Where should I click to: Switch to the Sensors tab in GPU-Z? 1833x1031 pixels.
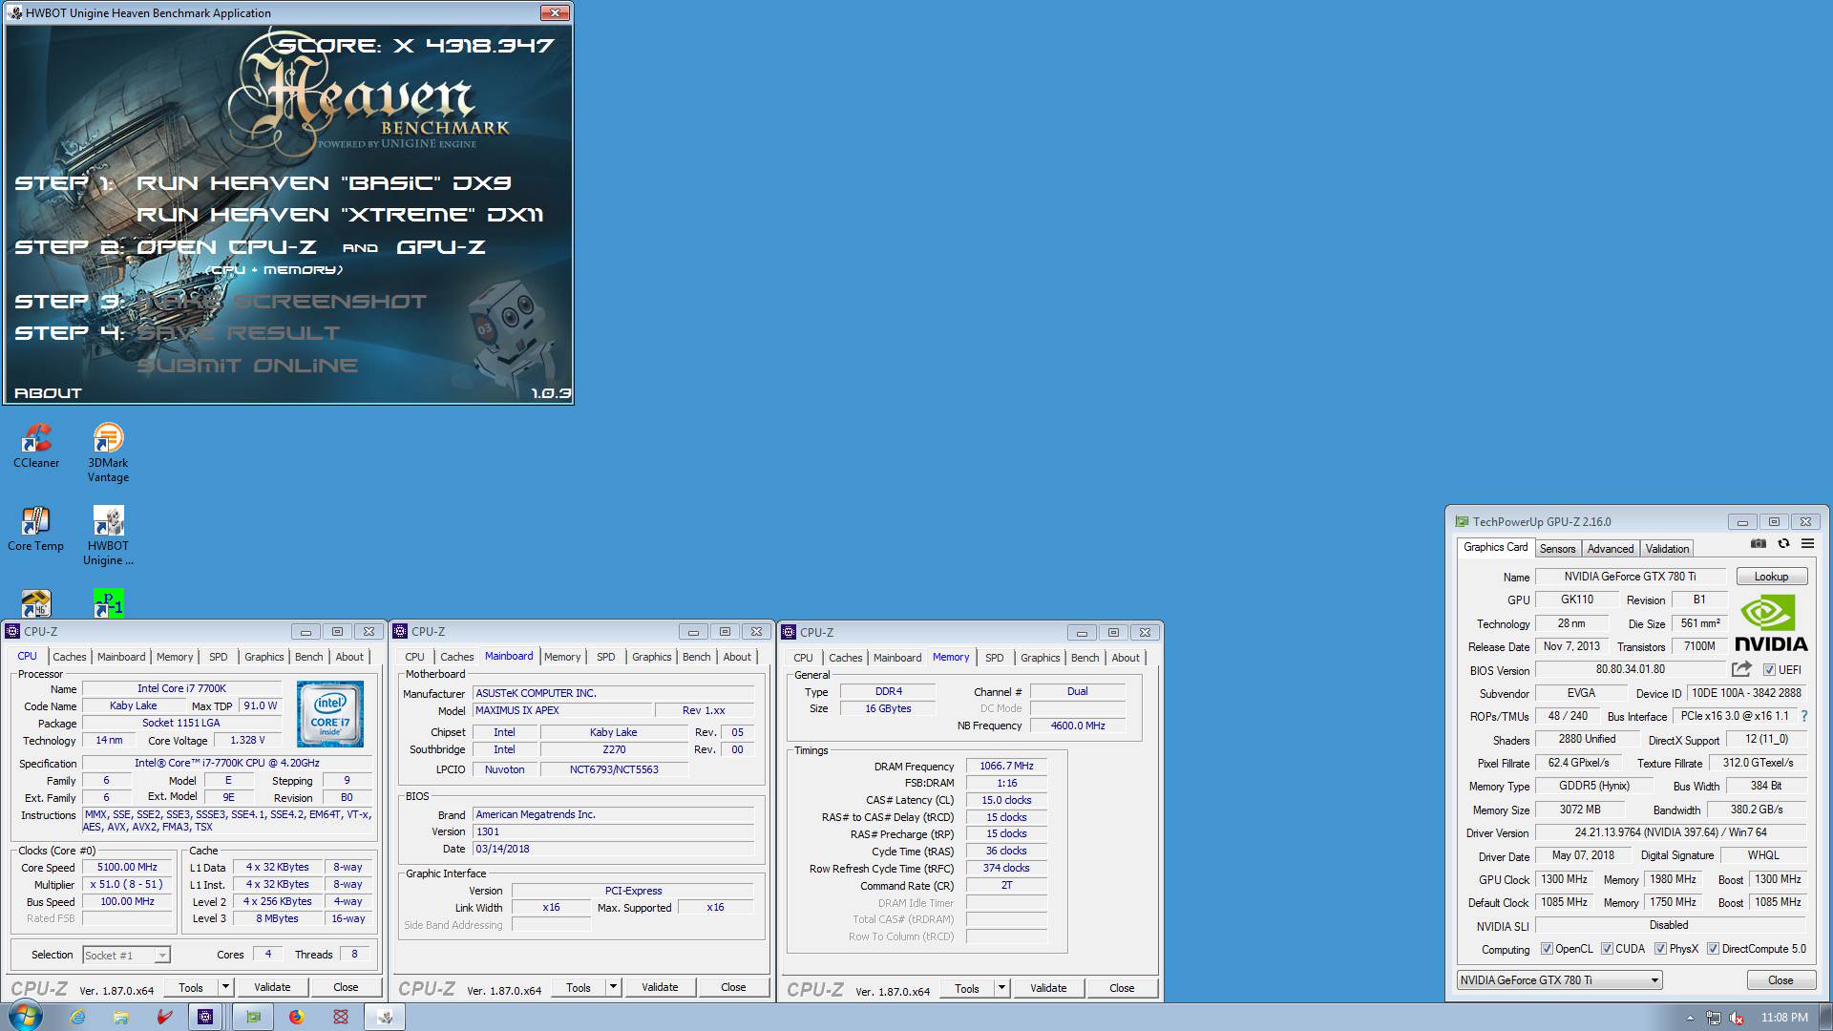pos(1557,549)
